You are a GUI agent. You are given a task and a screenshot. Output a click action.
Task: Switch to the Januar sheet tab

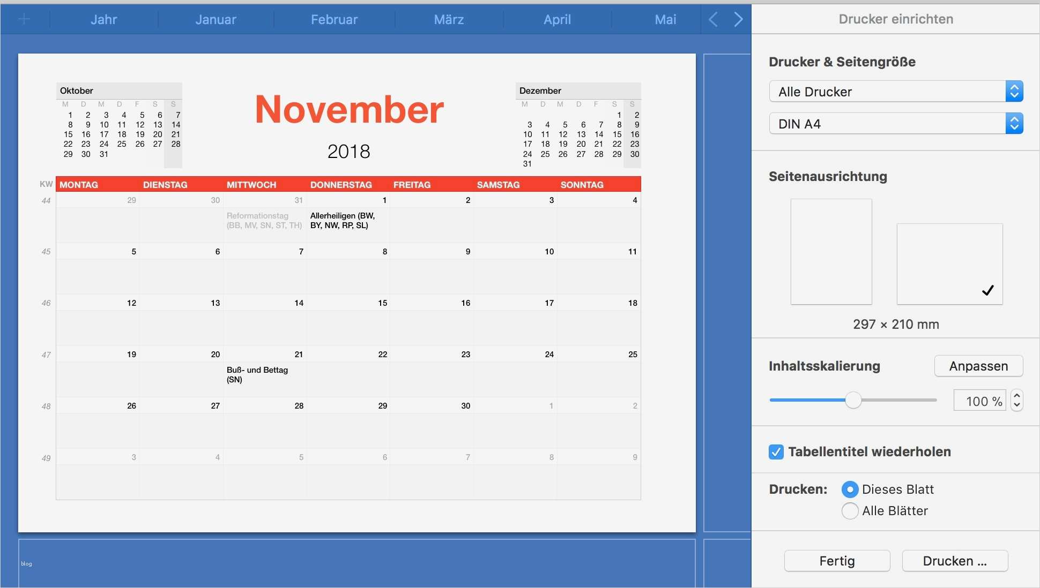[x=216, y=19]
